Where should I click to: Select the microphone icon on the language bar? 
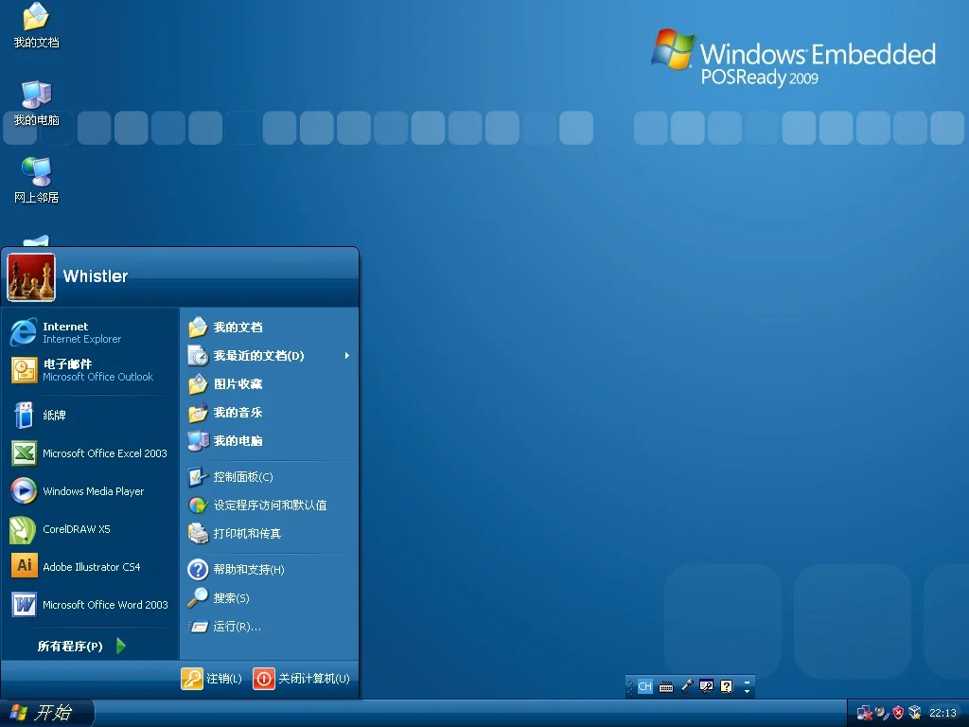click(x=687, y=685)
